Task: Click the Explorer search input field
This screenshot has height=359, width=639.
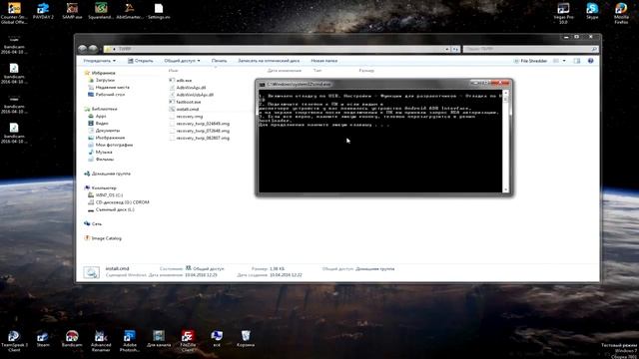Action: pyautogui.click(x=530, y=49)
